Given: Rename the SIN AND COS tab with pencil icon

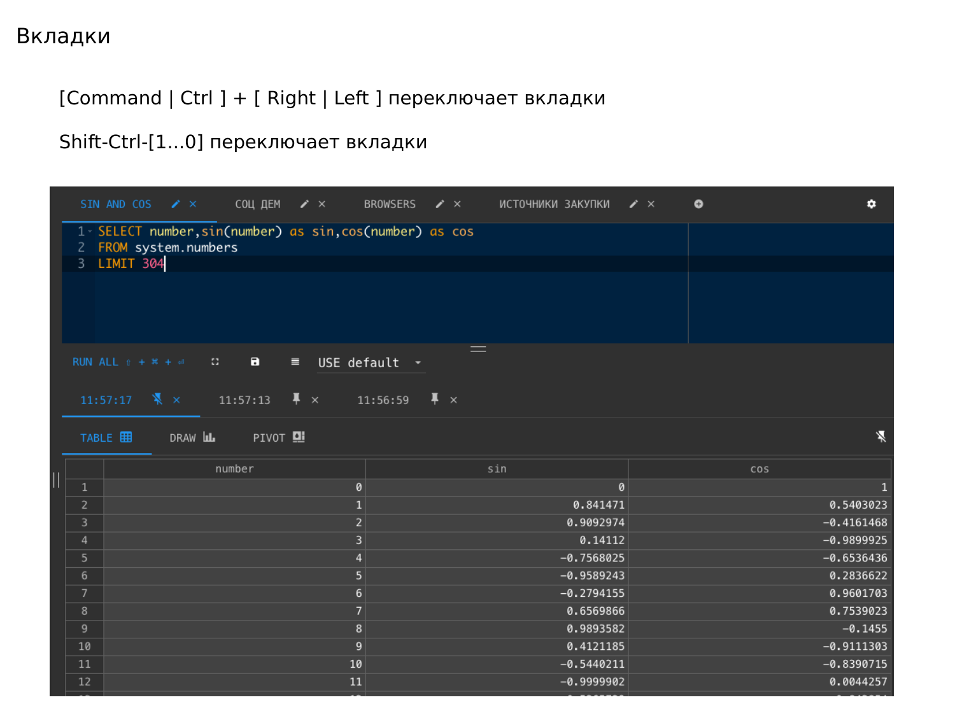Looking at the screenshot, I should 176,204.
